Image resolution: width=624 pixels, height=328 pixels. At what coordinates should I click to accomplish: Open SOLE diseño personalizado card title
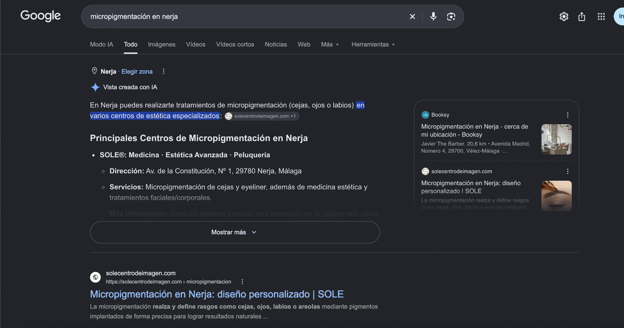(471, 187)
